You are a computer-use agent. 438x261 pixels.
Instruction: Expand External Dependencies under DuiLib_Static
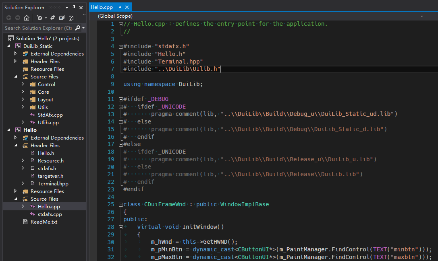coord(16,53)
